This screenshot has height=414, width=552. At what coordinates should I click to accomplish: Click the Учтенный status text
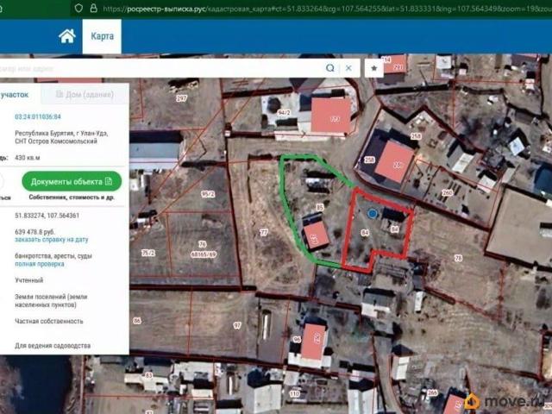click(x=29, y=280)
